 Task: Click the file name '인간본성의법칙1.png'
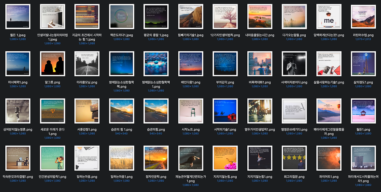pos(52,177)
